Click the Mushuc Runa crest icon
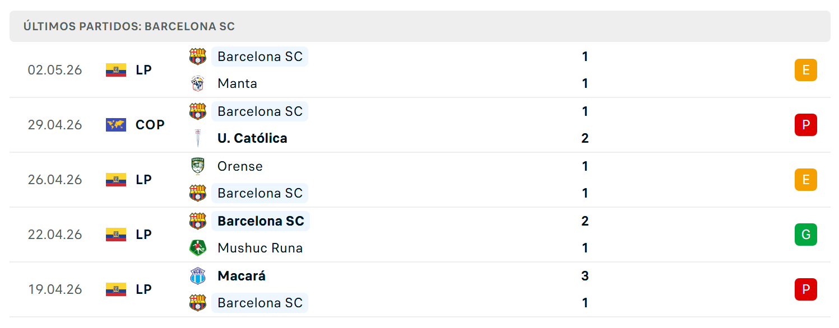Image resolution: width=839 pixels, height=328 pixels. pos(197,248)
